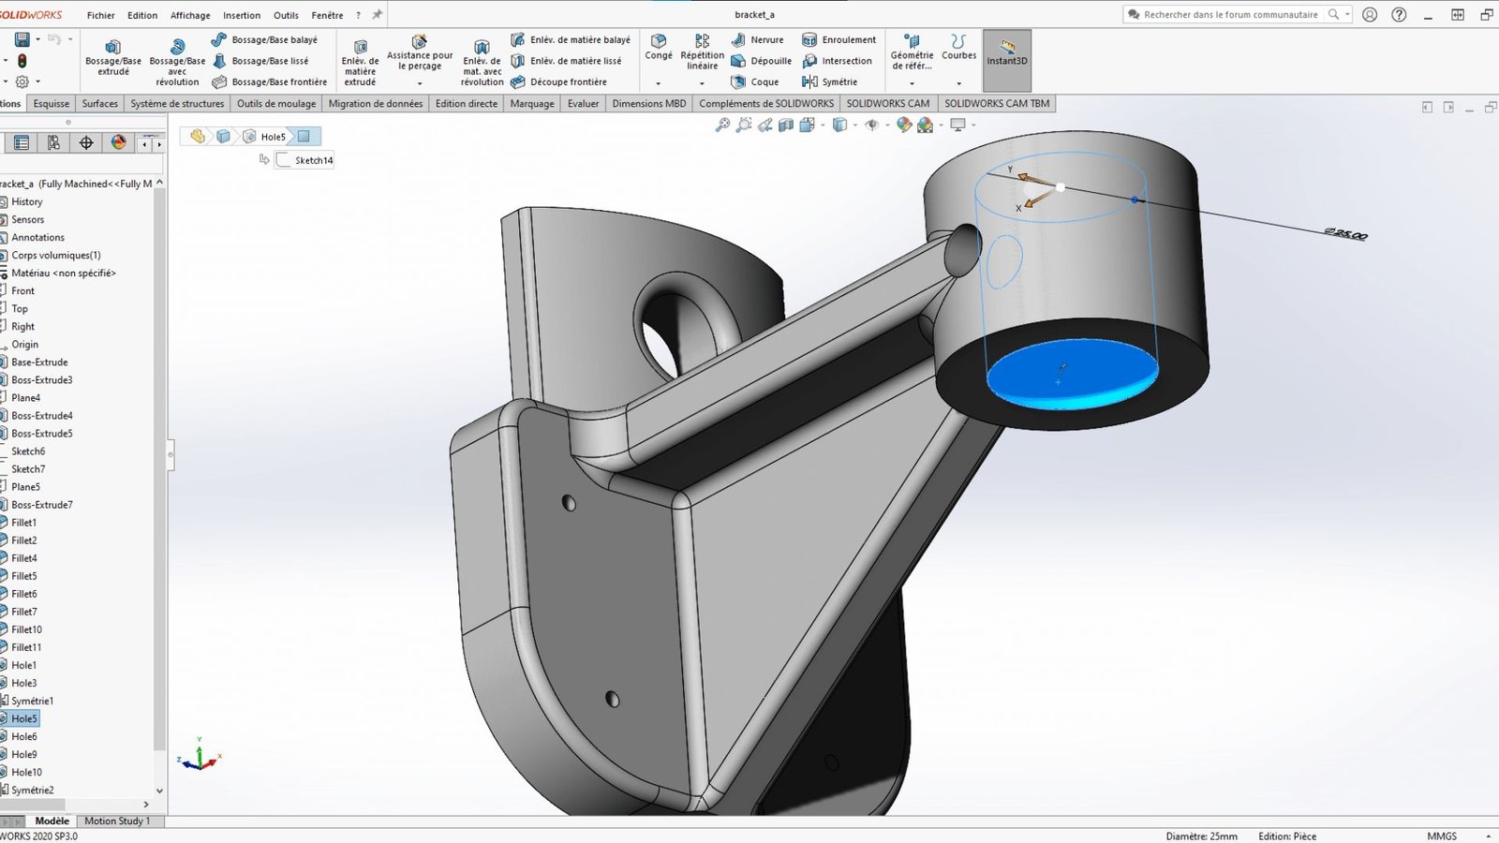Open the Outils menu
Image resolution: width=1499 pixels, height=843 pixels.
pos(286,15)
